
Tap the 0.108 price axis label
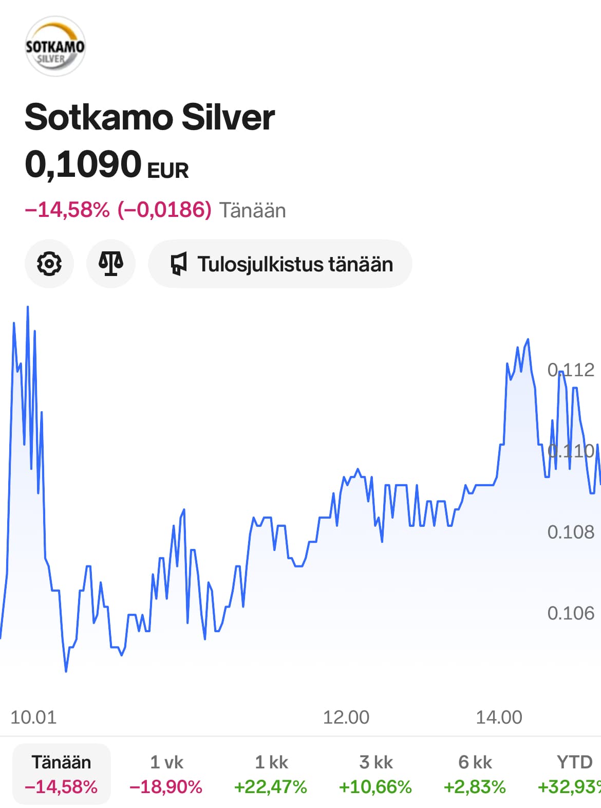(x=571, y=532)
